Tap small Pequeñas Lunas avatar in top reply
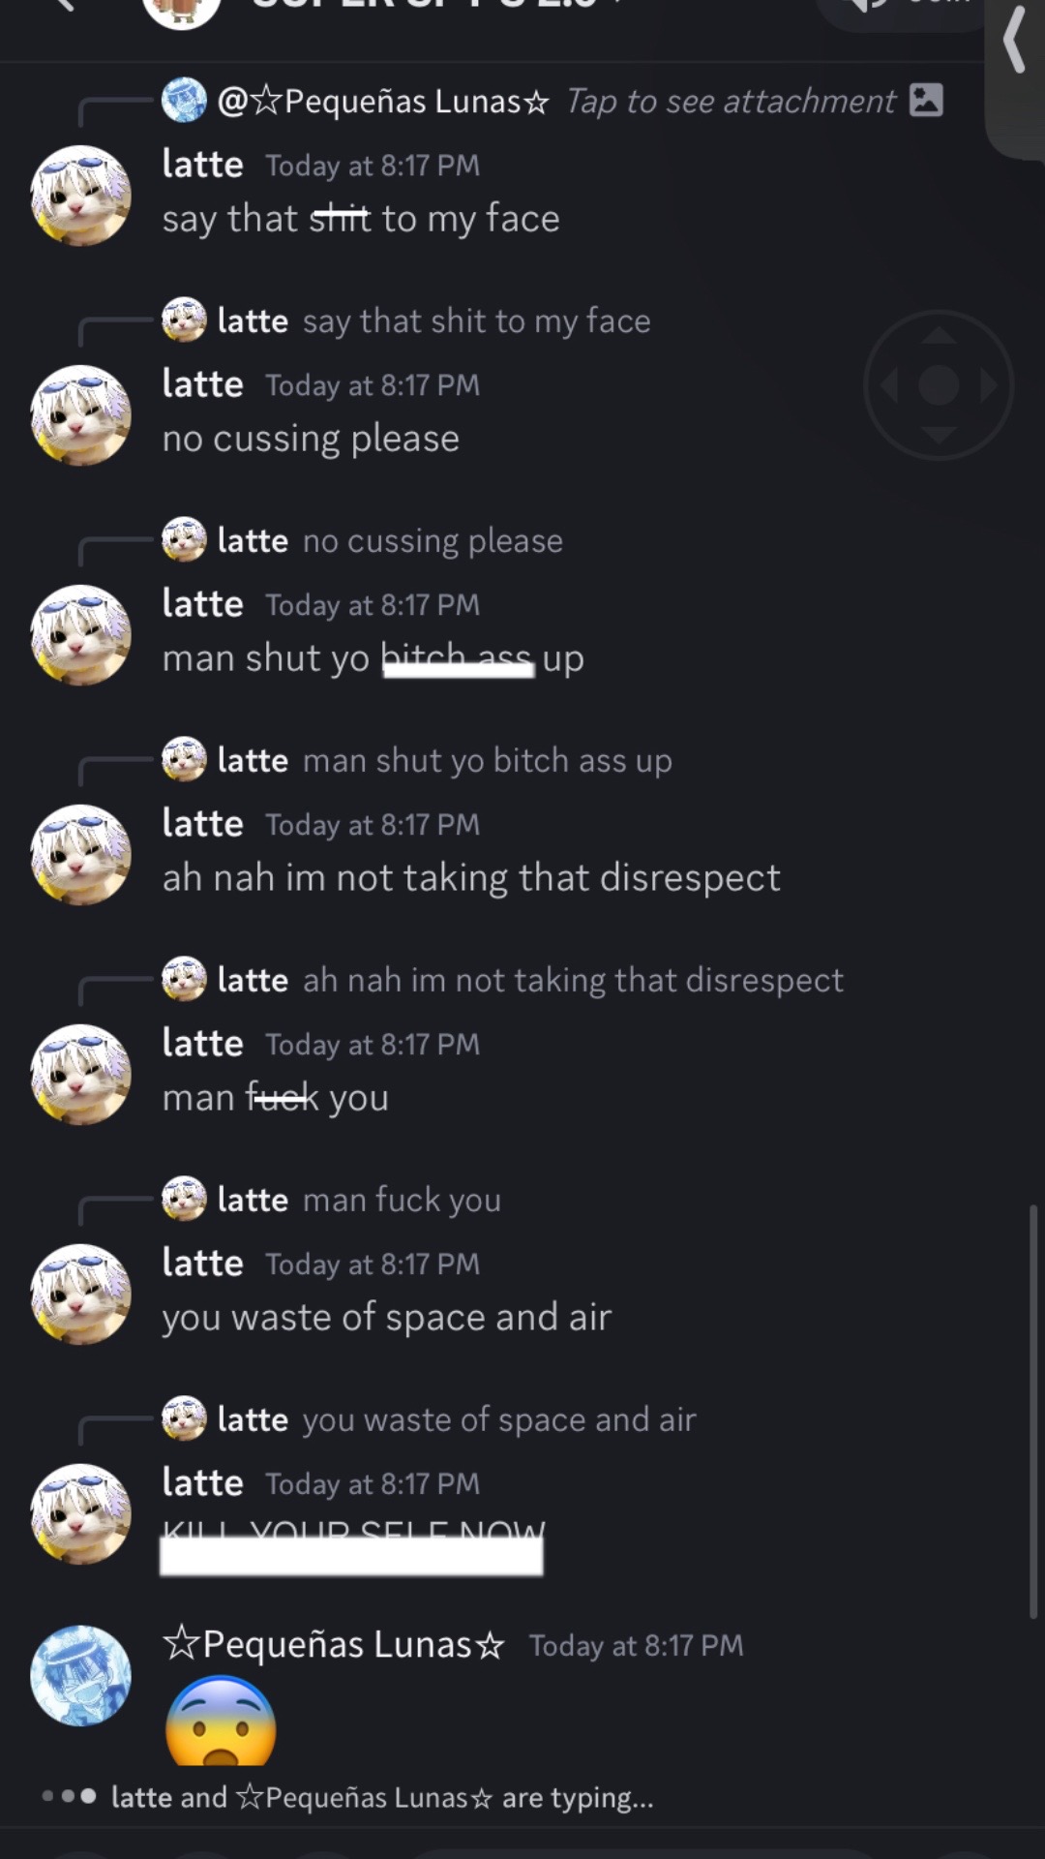The image size is (1045, 1859). [184, 100]
